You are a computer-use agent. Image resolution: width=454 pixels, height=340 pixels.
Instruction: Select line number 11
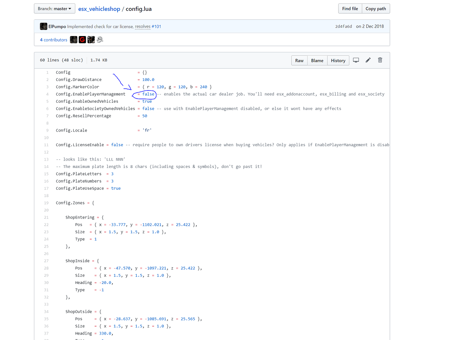[46, 145]
